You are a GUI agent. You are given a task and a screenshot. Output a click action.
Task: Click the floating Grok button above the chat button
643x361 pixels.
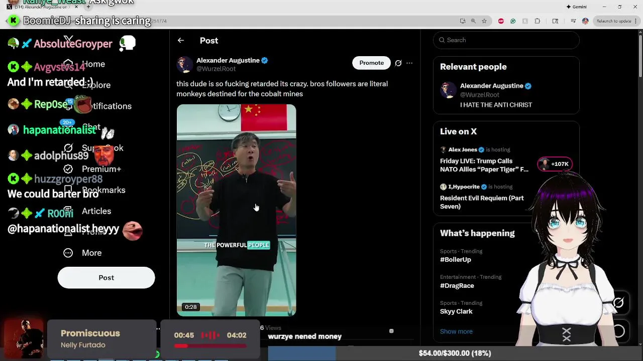click(618, 302)
